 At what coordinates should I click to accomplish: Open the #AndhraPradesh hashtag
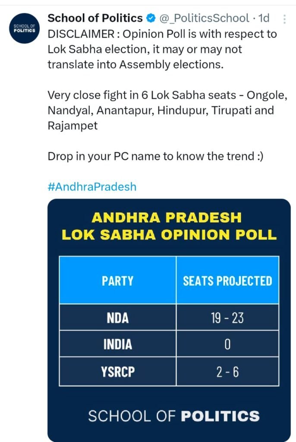92,187
